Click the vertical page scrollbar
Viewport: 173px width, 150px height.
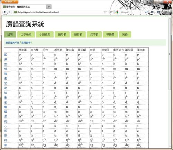[170, 54]
